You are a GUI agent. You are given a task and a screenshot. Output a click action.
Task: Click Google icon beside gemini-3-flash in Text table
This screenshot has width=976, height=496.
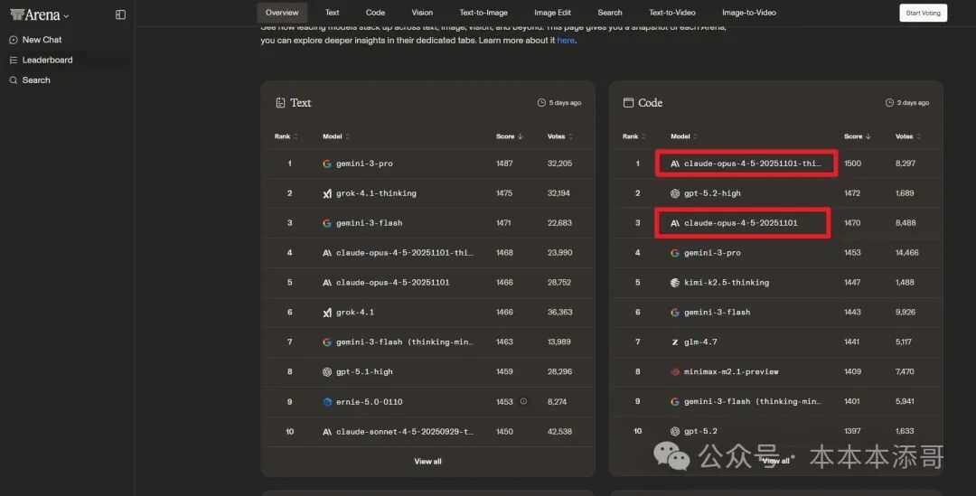coord(327,223)
